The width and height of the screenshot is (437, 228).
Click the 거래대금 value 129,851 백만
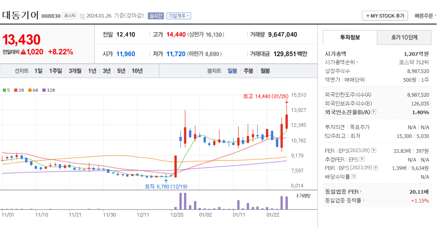click(x=290, y=54)
